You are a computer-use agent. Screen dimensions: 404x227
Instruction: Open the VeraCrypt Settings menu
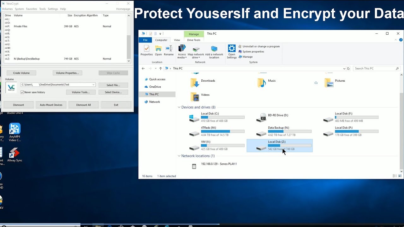click(53, 9)
